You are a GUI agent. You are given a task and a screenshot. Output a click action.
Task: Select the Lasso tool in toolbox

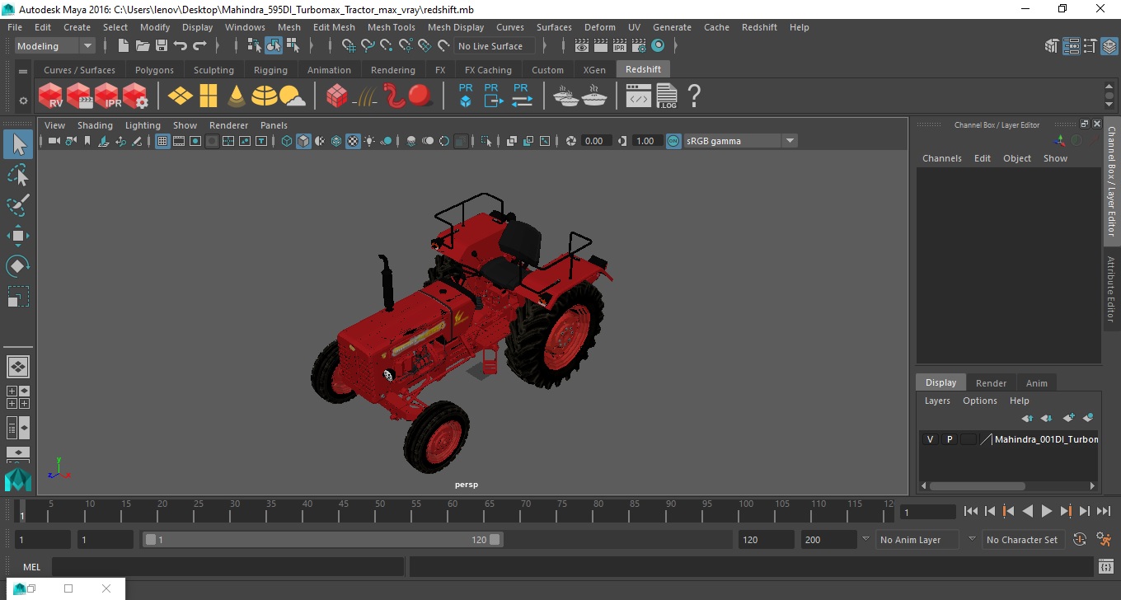click(x=18, y=175)
